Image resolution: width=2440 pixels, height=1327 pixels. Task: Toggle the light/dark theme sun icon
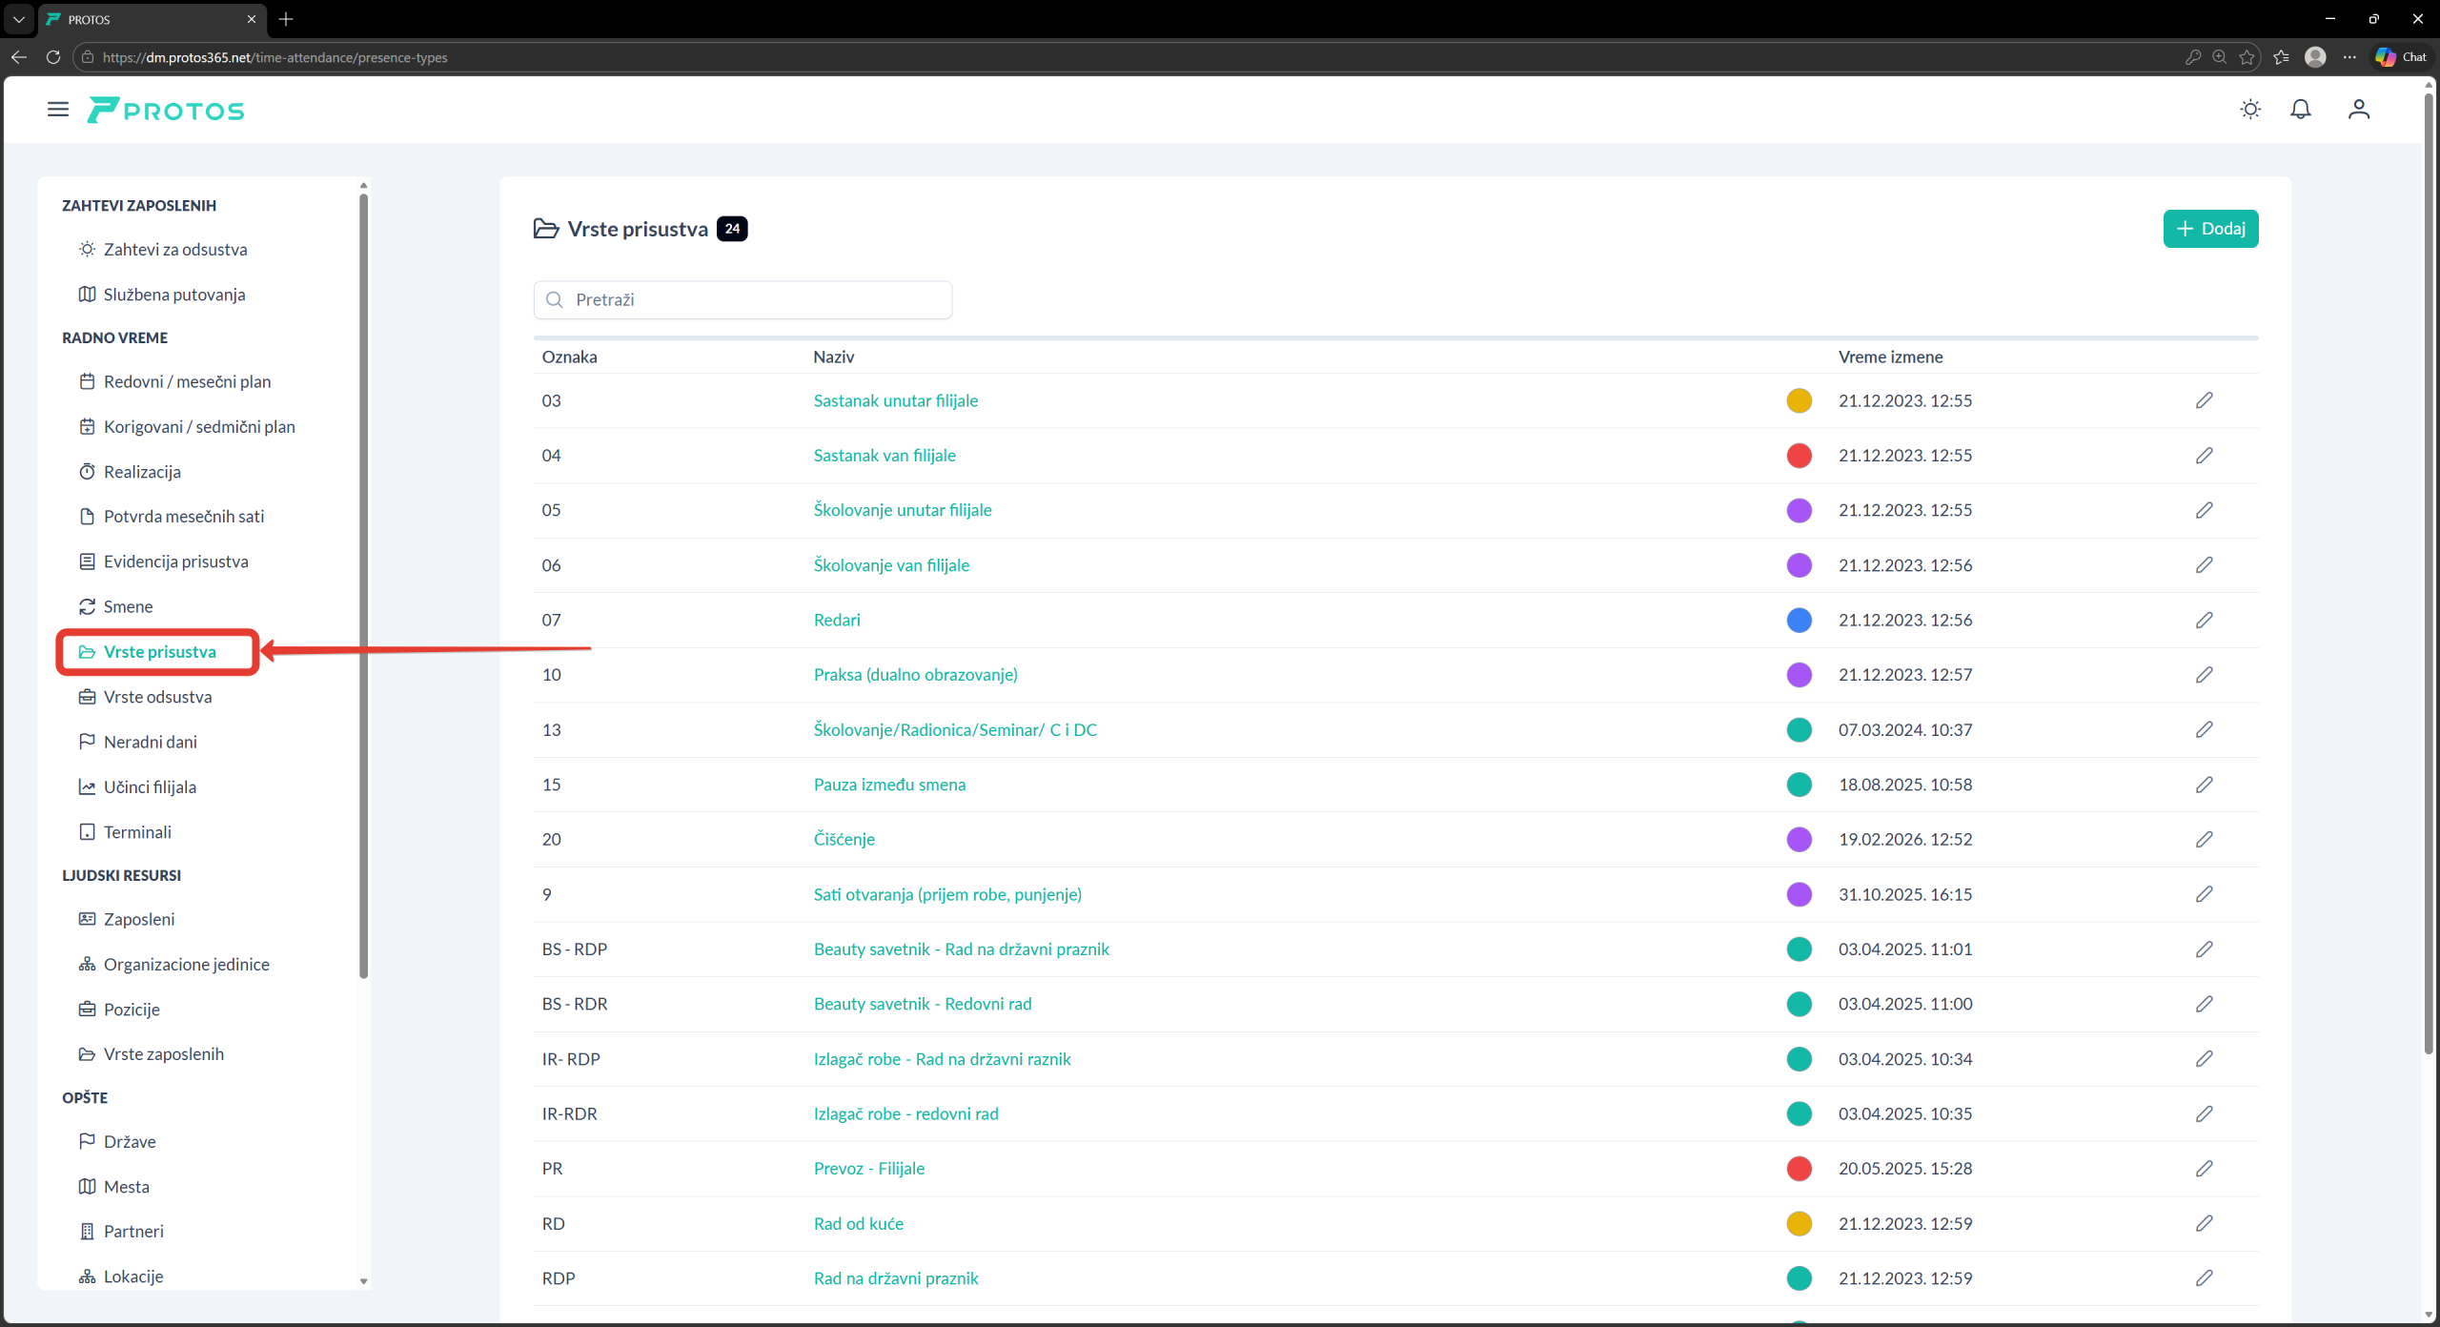[x=2250, y=110]
